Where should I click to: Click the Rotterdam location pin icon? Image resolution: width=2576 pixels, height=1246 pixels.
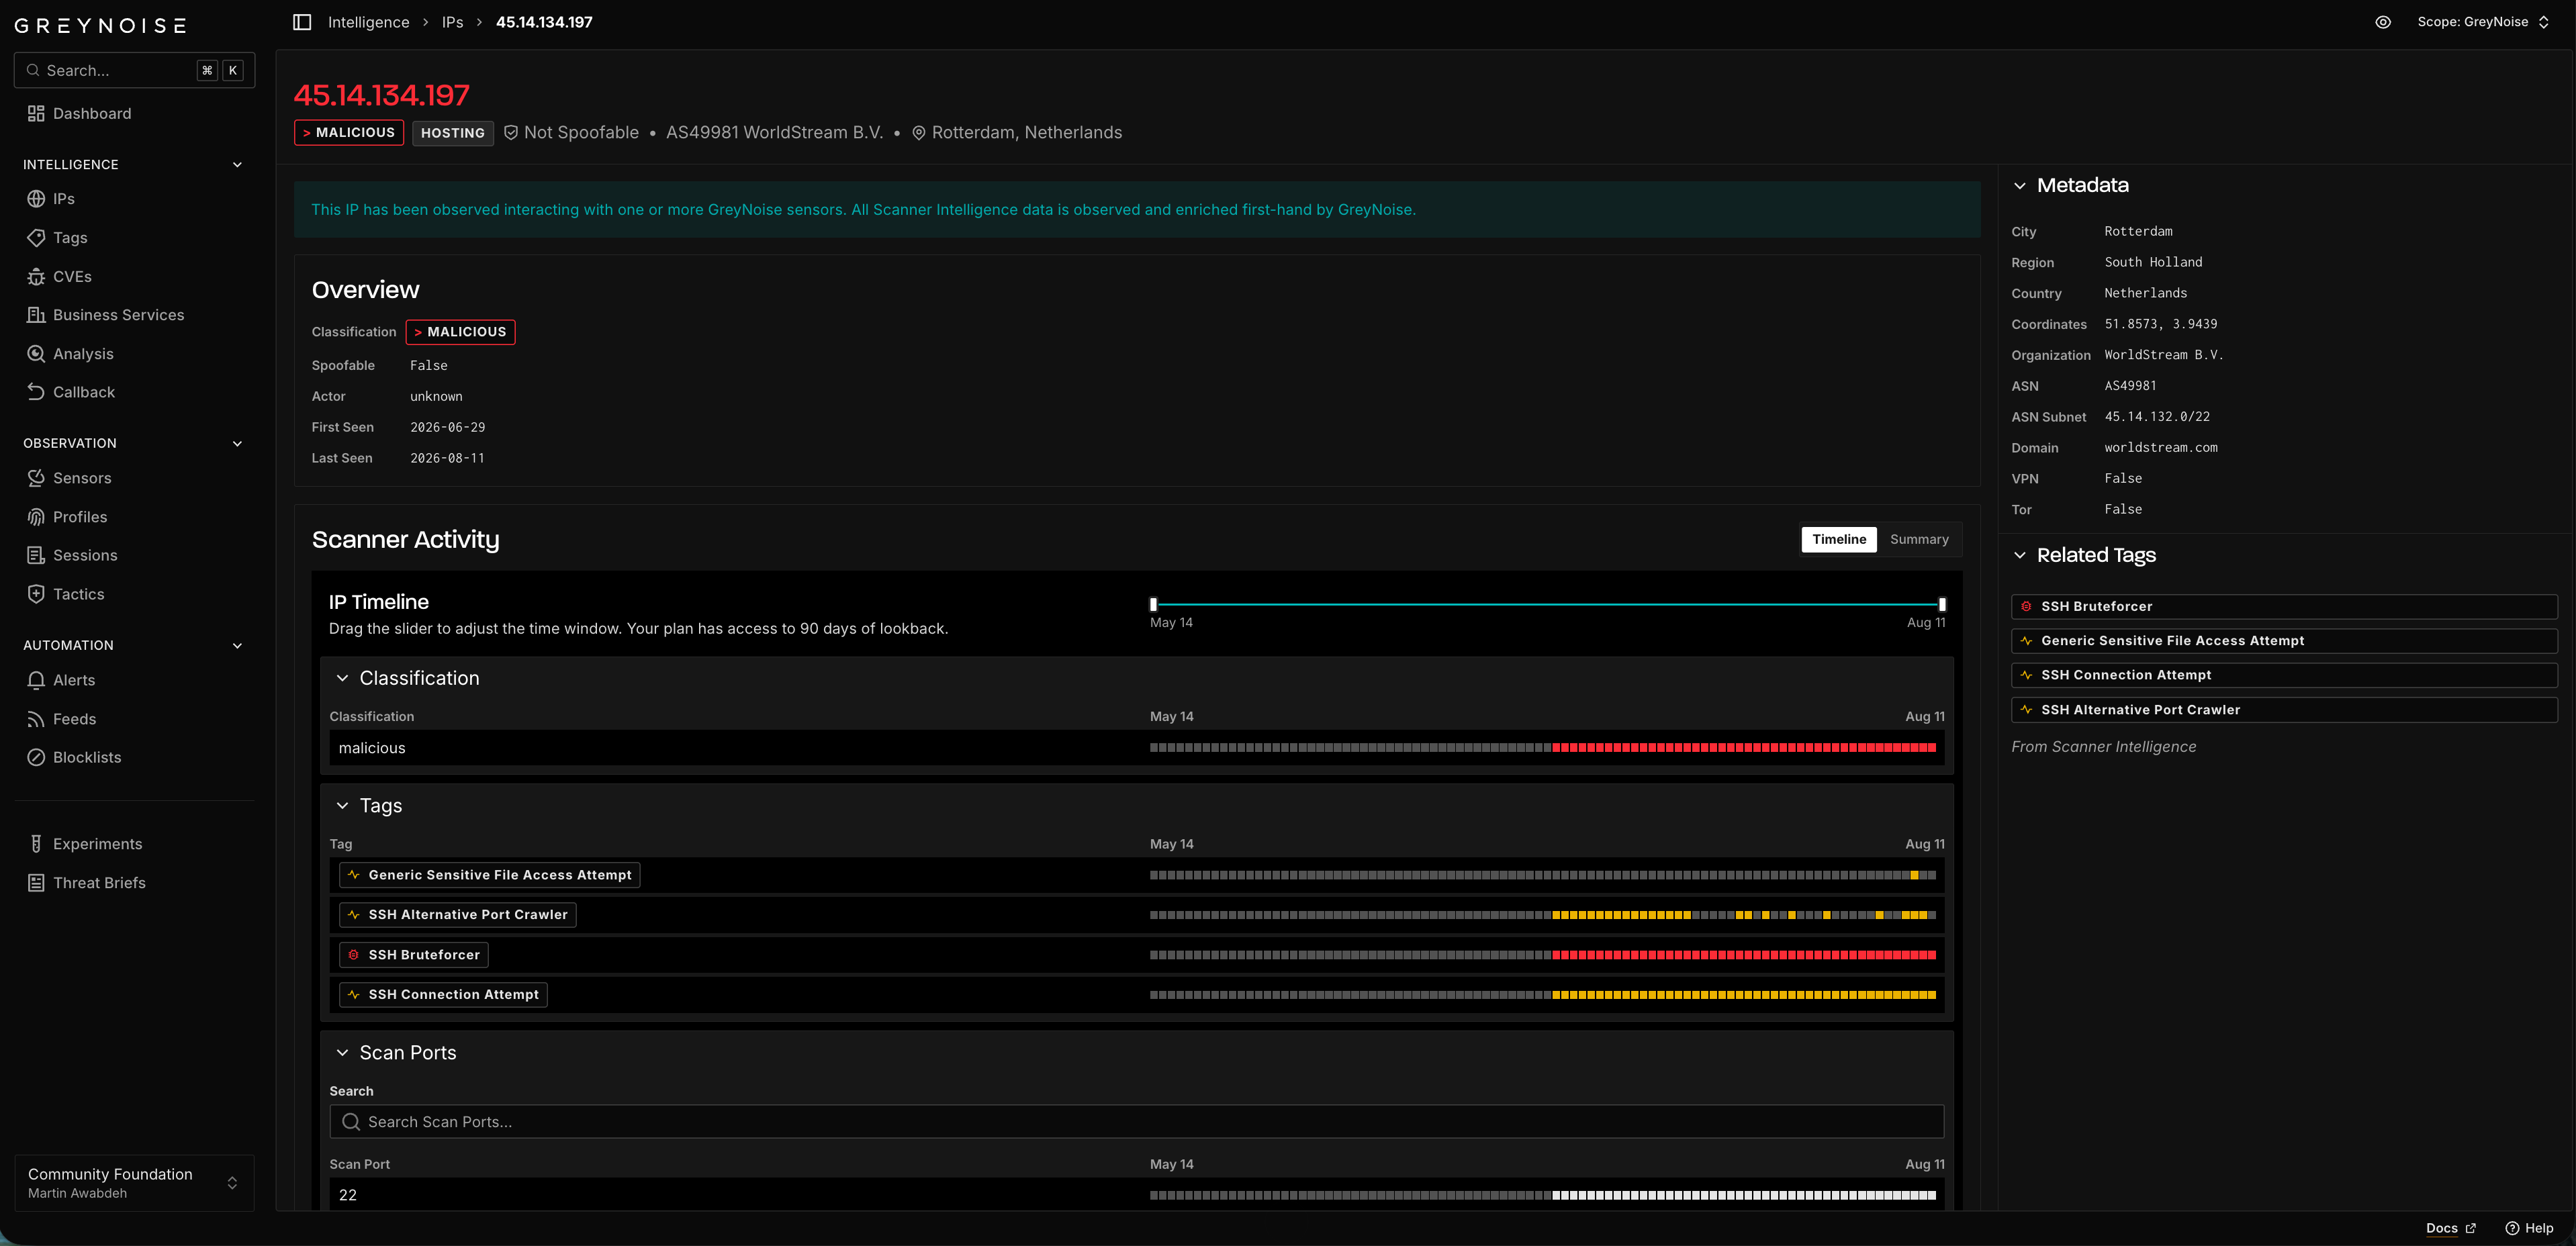pos(919,133)
